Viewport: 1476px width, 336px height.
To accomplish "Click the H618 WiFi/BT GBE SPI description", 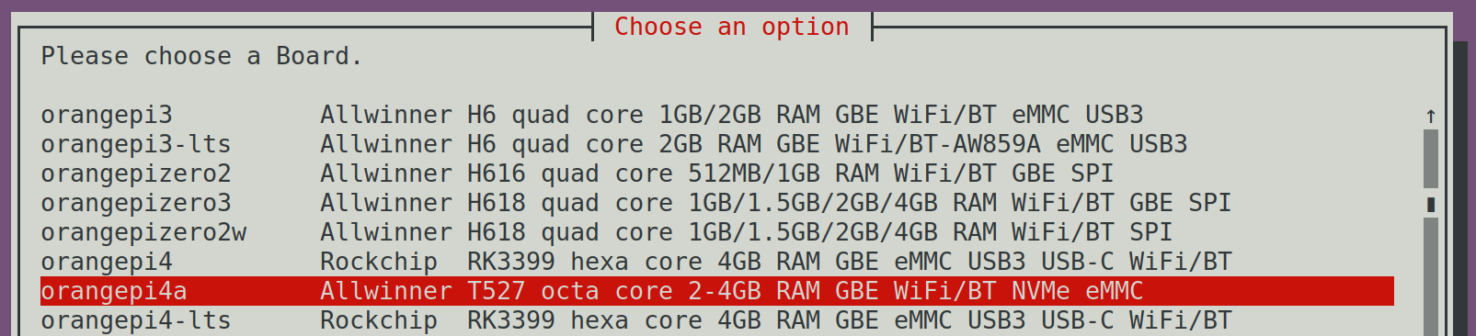I will pos(775,204).
